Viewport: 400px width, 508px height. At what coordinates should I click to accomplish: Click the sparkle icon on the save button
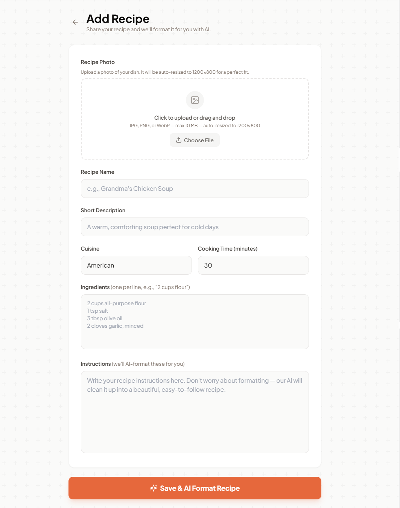tap(154, 488)
